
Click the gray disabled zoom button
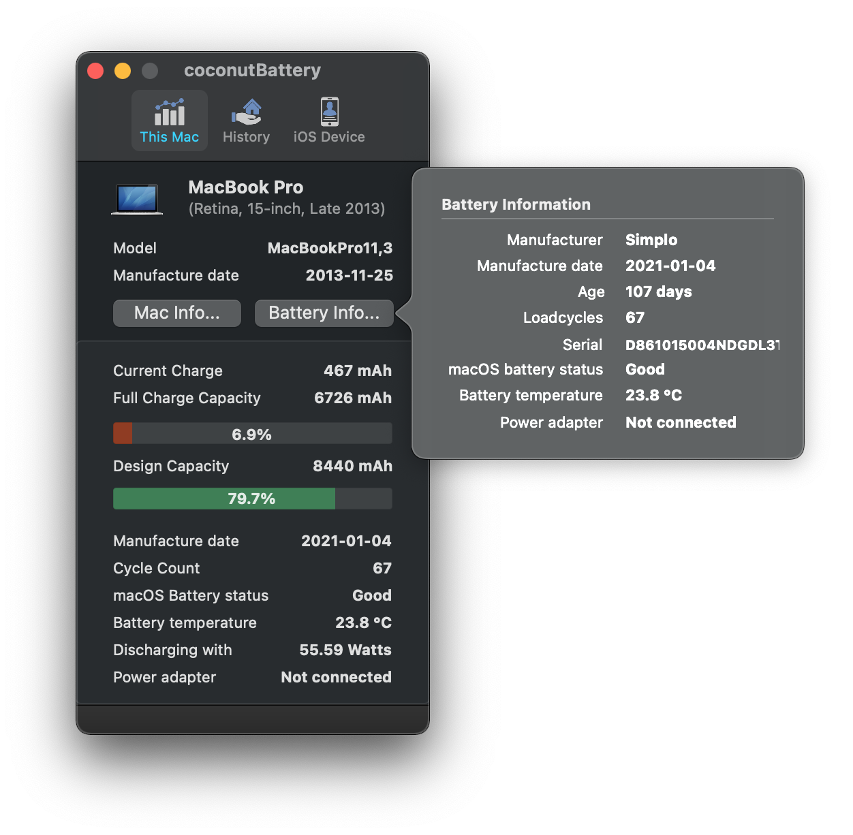pos(150,71)
